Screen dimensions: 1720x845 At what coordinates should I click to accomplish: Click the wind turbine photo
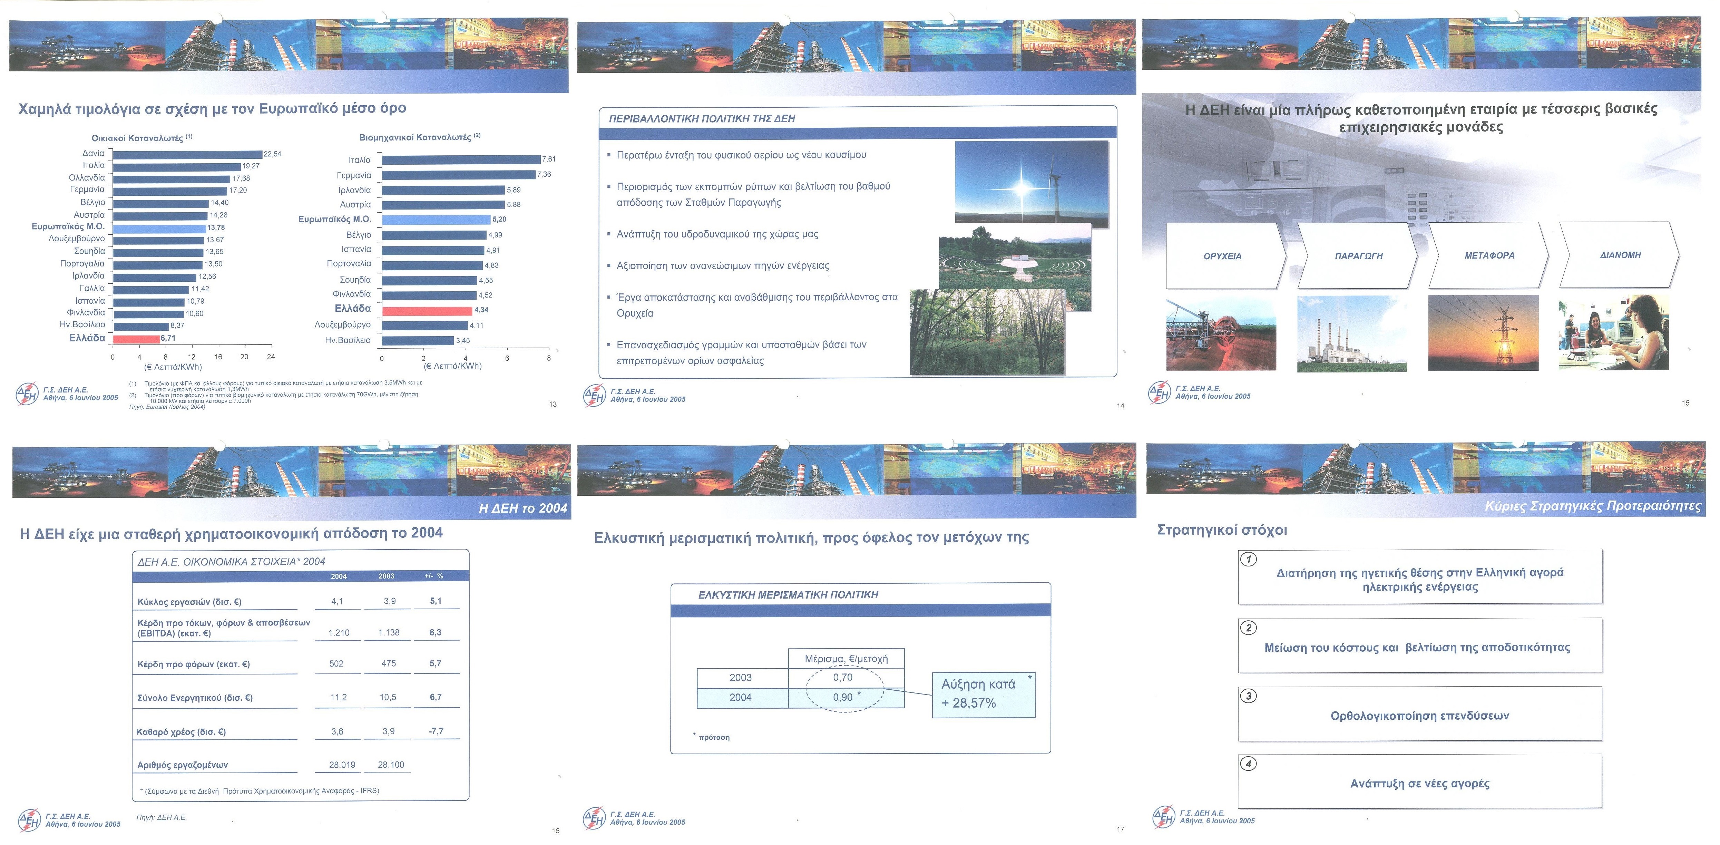[x=1032, y=182]
